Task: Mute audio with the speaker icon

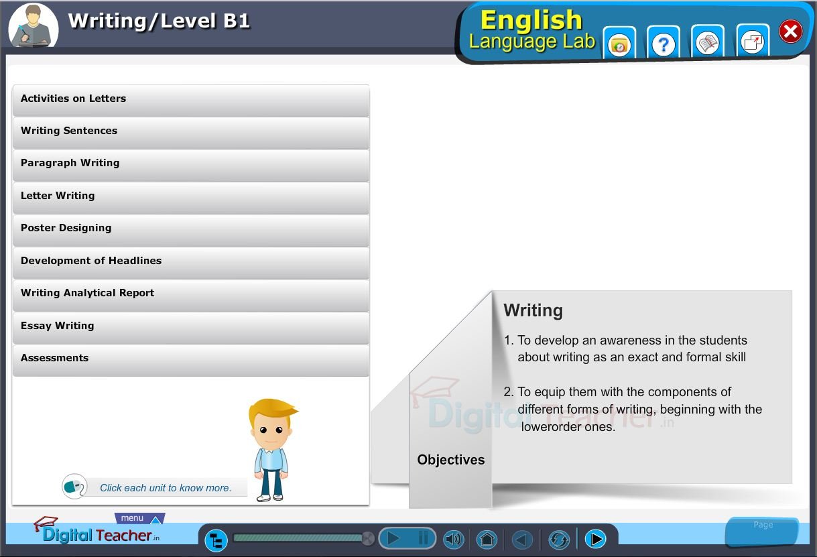Action: [x=454, y=539]
